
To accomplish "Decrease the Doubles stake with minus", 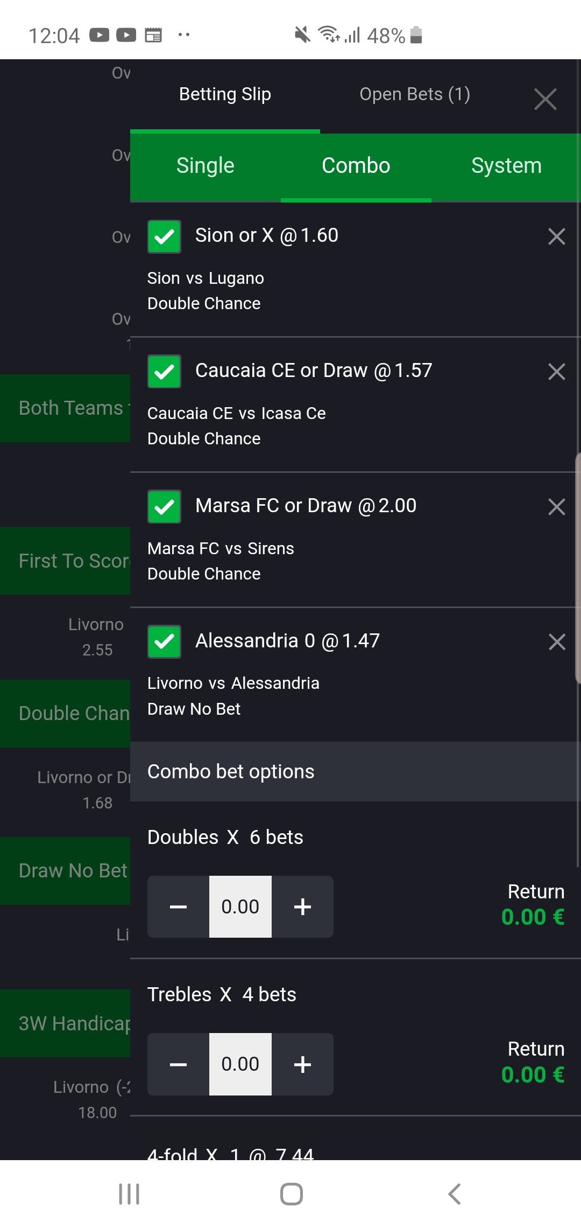I will [x=178, y=907].
